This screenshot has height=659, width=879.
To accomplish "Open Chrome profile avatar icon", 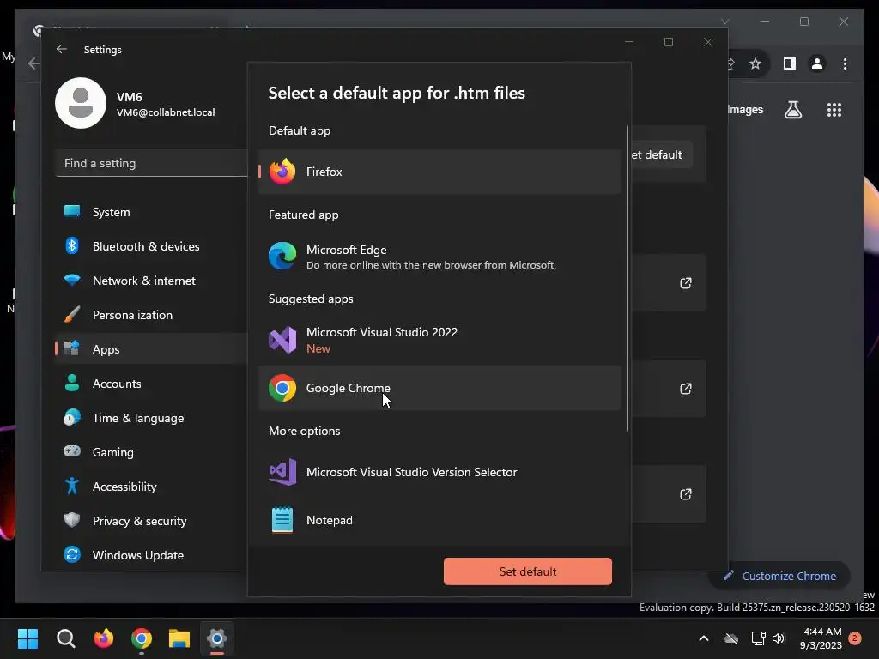I will coord(817,63).
